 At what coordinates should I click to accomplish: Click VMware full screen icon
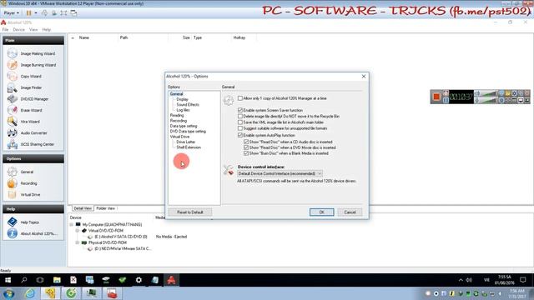click(63, 13)
